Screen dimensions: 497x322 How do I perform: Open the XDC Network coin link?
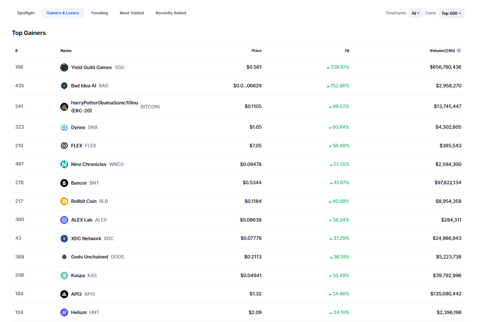(x=86, y=239)
